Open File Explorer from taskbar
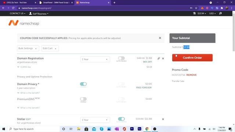This screenshot has width=235, height=132. [79, 129]
